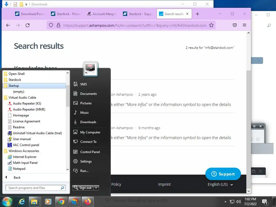Switch to Download/Purchase browser tab
Image resolution: width=276 pixels, height=207 pixels.
30,14
